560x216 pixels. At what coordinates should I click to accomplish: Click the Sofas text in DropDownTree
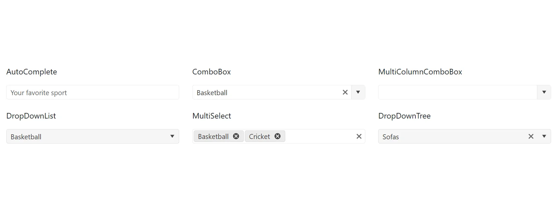point(391,137)
